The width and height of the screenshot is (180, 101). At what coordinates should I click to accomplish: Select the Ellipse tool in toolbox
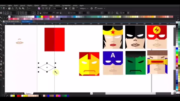pos(1,42)
